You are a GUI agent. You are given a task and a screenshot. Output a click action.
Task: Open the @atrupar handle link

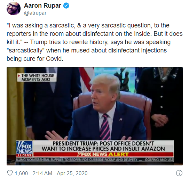[x=35, y=13]
